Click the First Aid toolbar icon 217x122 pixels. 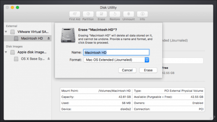pyautogui.click(x=75, y=14)
